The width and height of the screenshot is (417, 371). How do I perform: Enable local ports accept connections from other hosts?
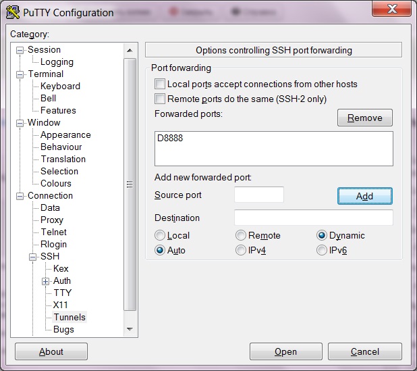tap(160, 84)
